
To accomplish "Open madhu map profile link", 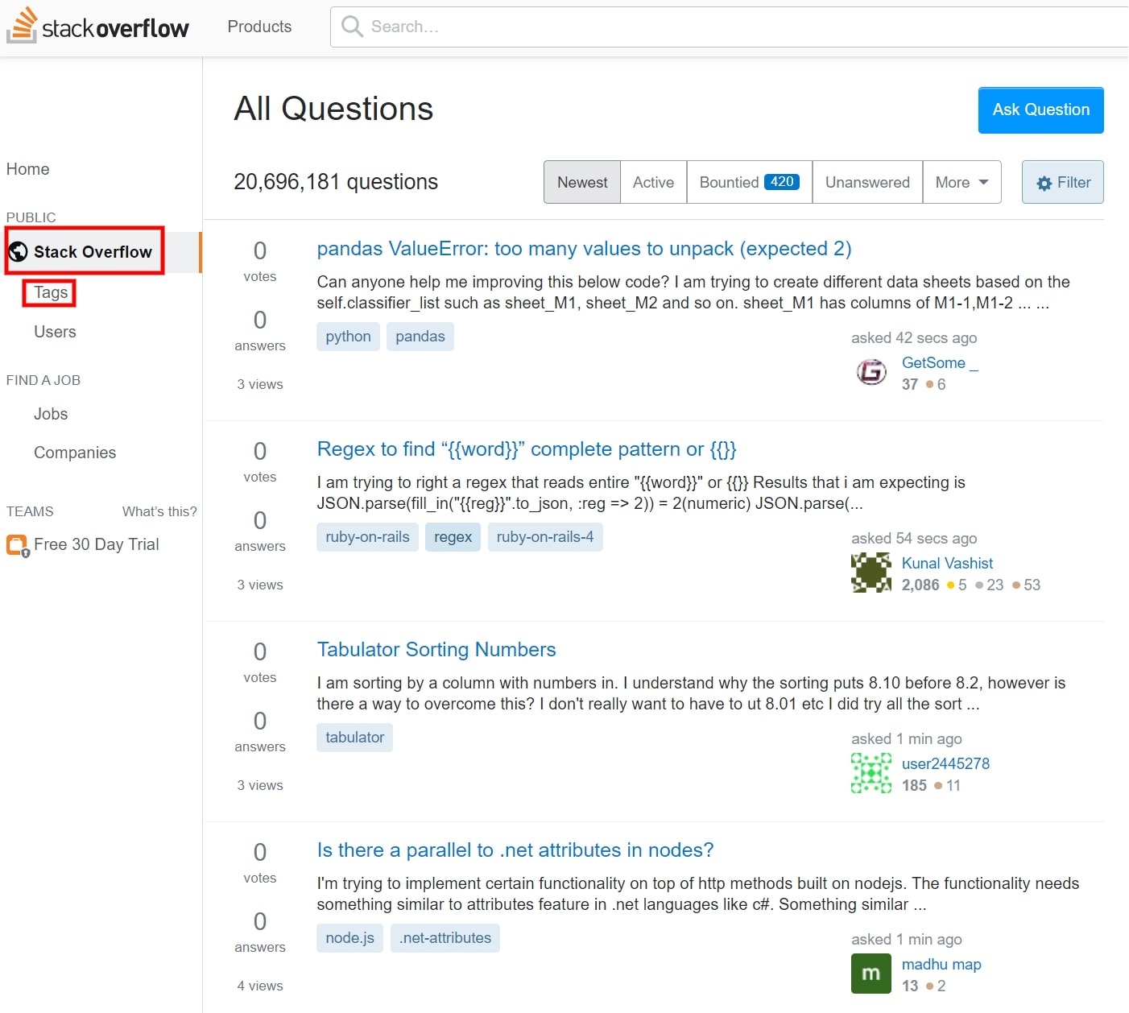I will (941, 964).
